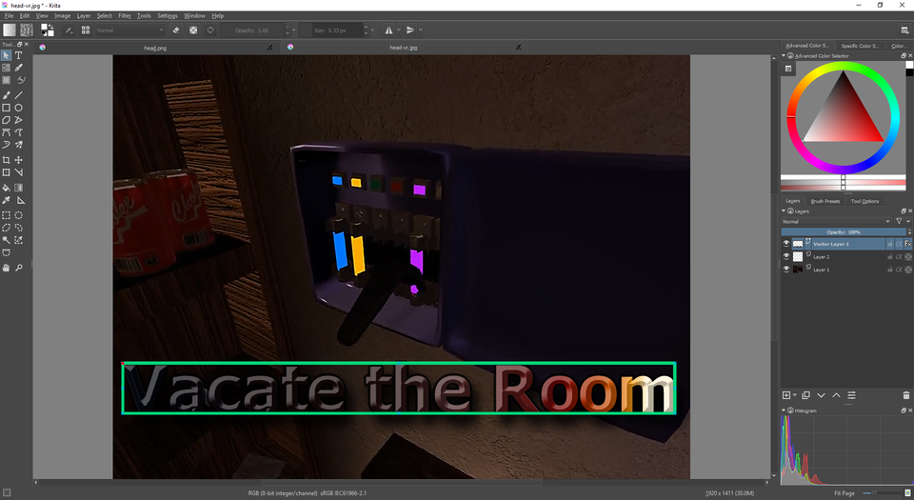Image resolution: width=914 pixels, height=500 pixels.
Task: Open the layer blending mode dropdown
Action: (x=836, y=221)
